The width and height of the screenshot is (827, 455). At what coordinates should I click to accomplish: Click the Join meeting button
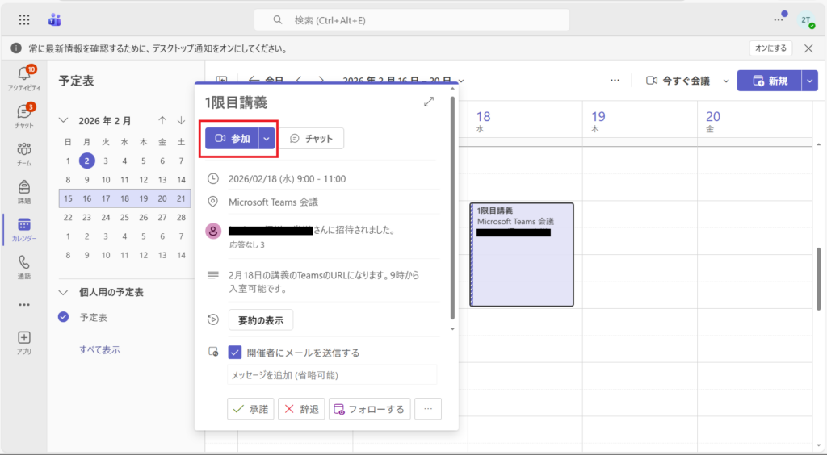(233, 139)
